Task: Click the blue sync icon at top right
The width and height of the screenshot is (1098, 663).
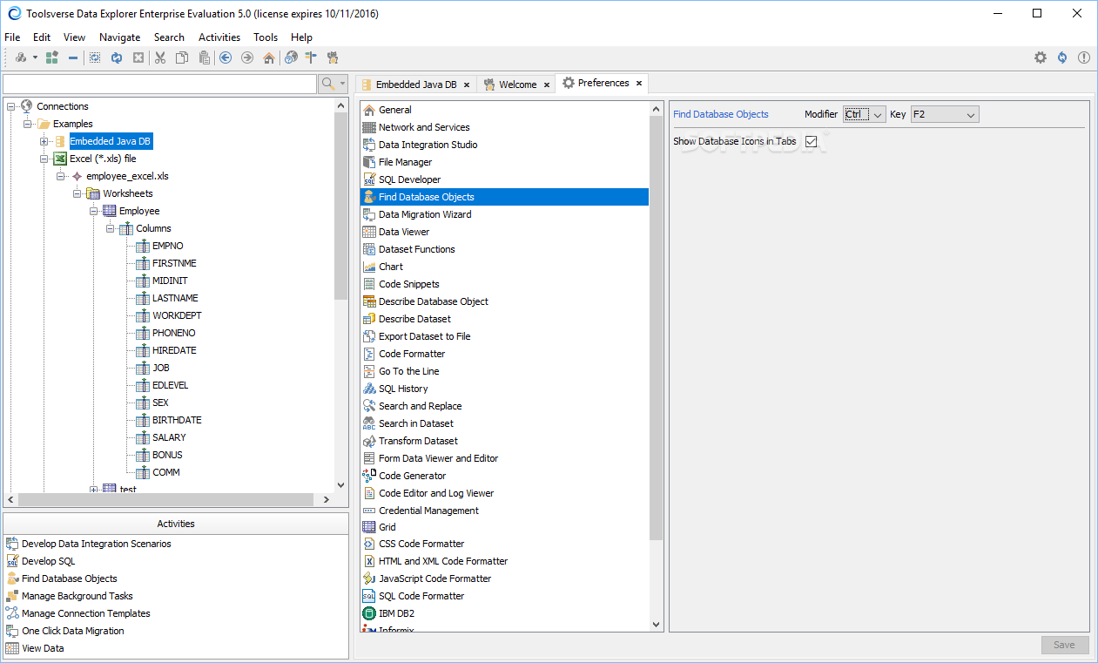Action: pos(1062,58)
